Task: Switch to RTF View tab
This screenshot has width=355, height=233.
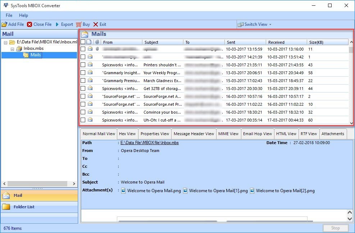Action: click(x=309, y=134)
